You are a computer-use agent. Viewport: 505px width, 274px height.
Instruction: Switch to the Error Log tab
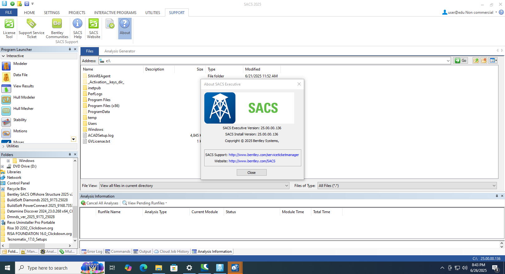pyautogui.click(x=92, y=252)
